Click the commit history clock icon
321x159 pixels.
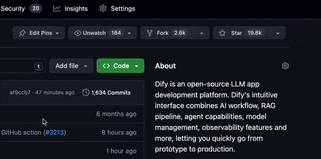[85, 92]
